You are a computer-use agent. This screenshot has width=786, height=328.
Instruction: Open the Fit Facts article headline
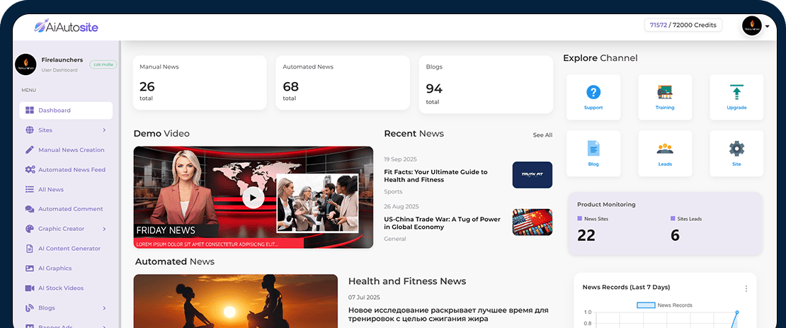click(x=435, y=176)
